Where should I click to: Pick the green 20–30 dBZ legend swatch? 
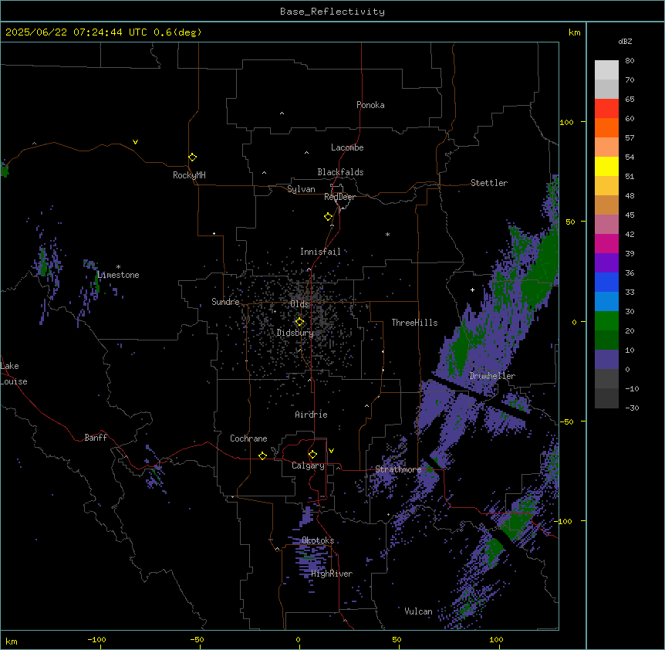click(606, 321)
